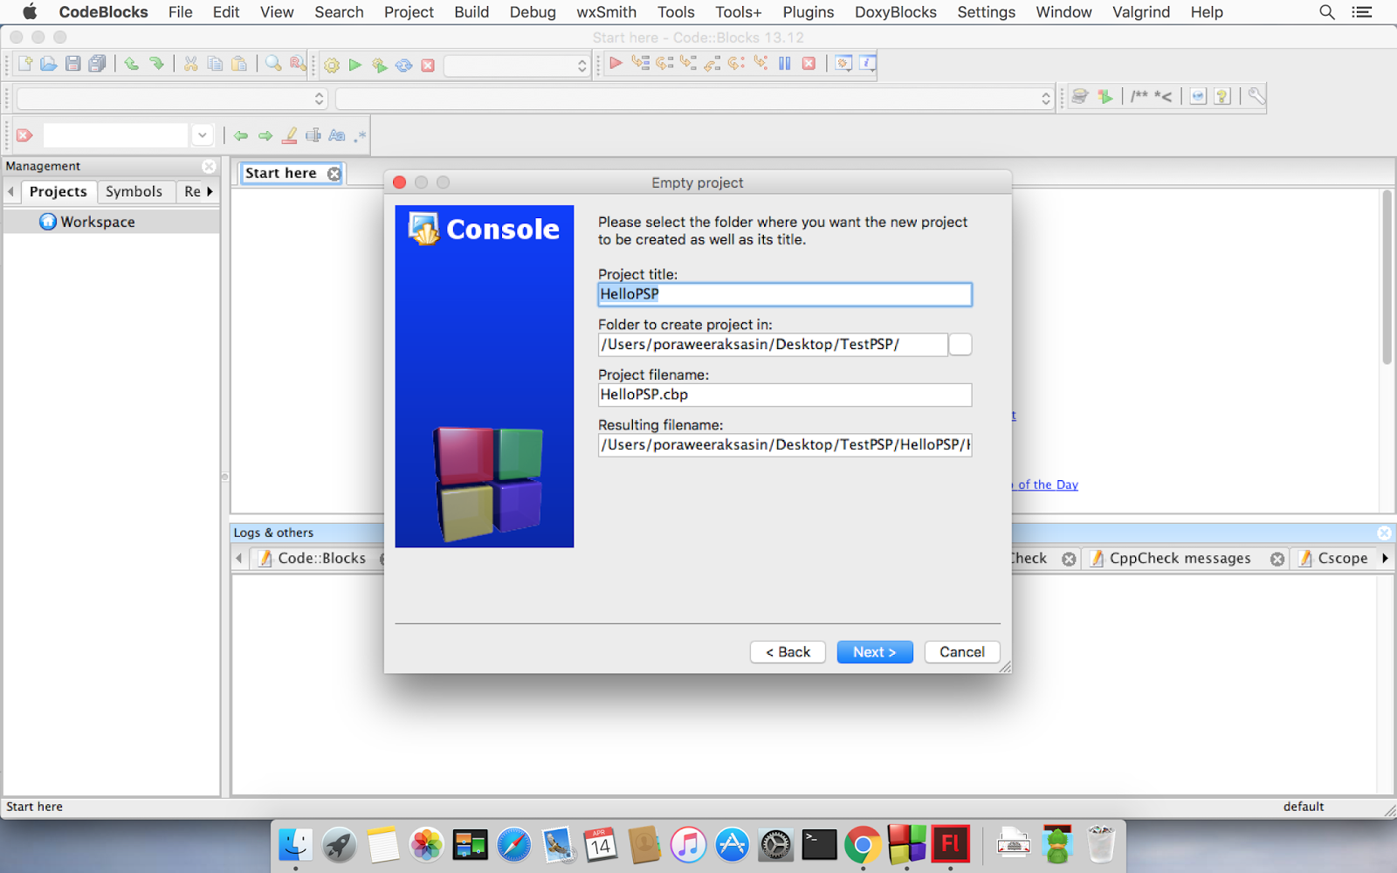Viewport: 1397px width, 873px height.
Task: Click the Find magnifier icon
Action: 273,64
